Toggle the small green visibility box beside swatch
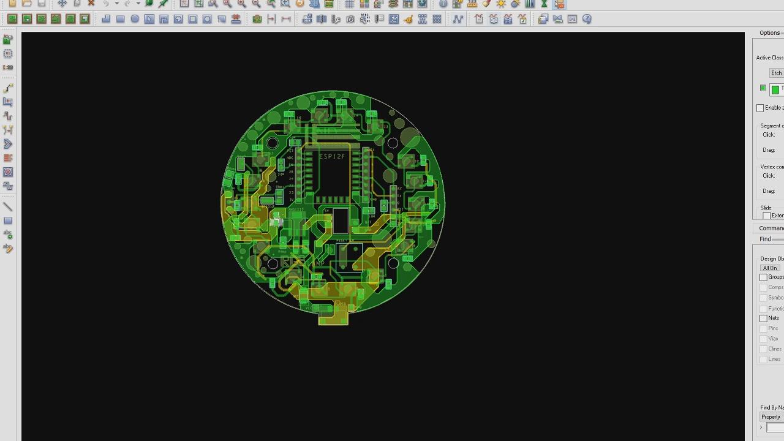Screen dimensions: 784x441 (x=763, y=88)
